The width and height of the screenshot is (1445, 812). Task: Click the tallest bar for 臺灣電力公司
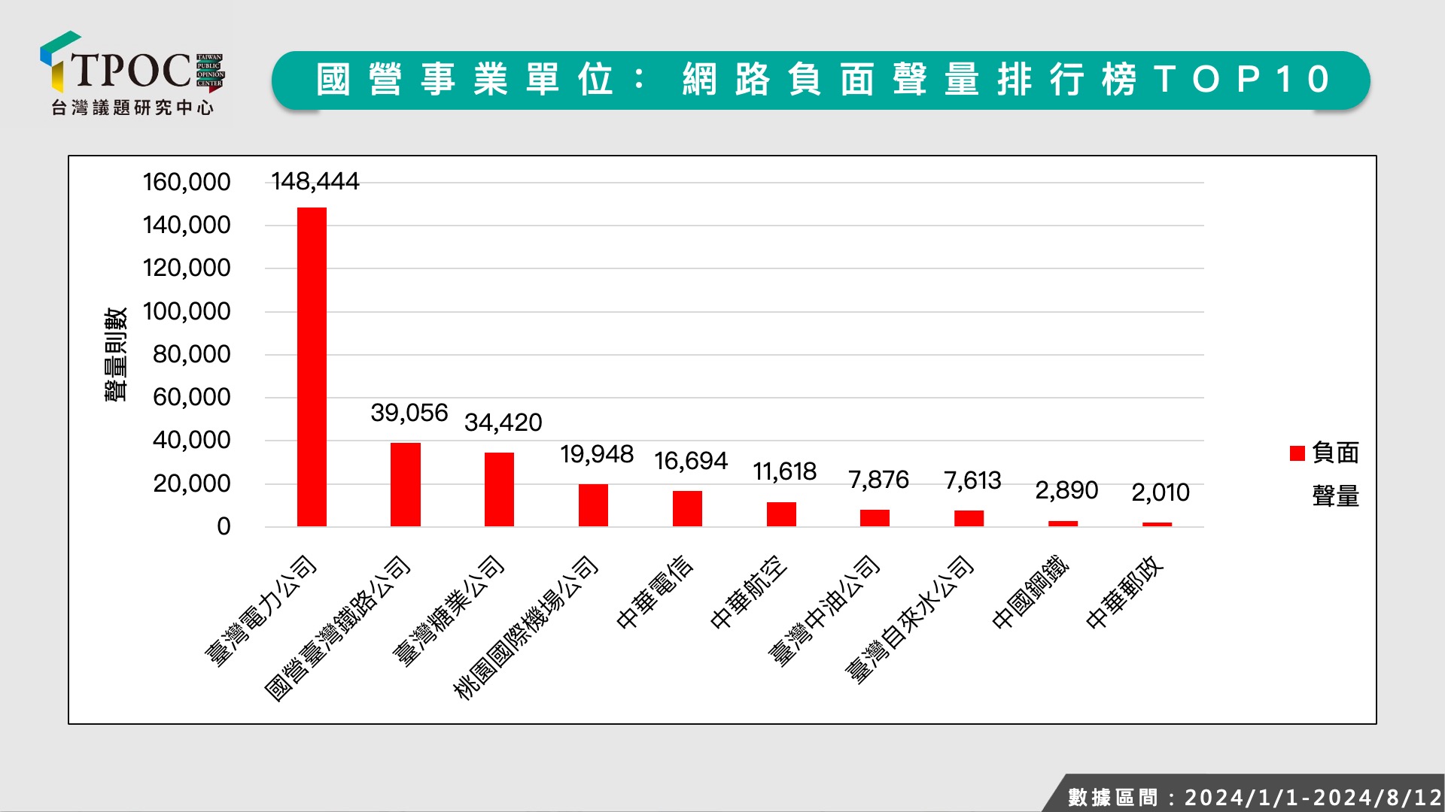(312, 367)
